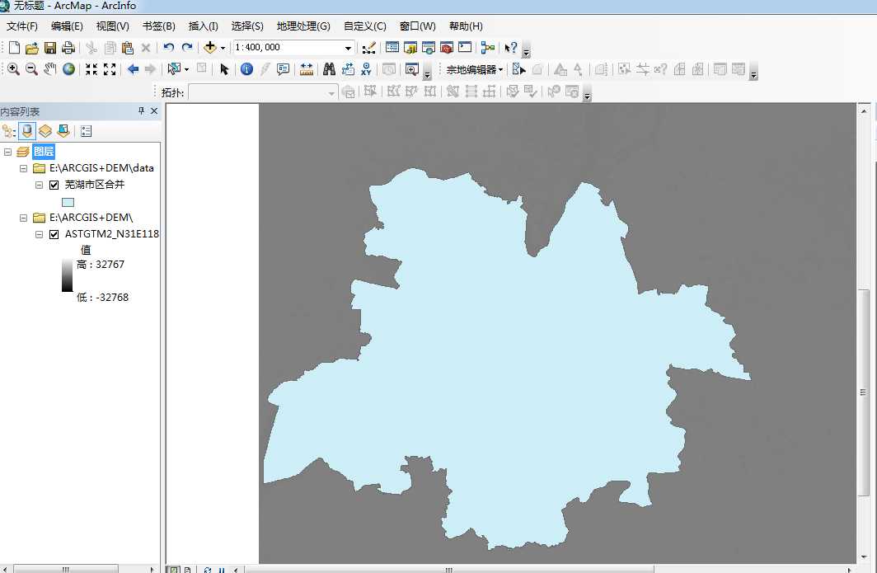This screenshot has width=877, height=573.
Task: Save the map document
Action: point(50,48)
